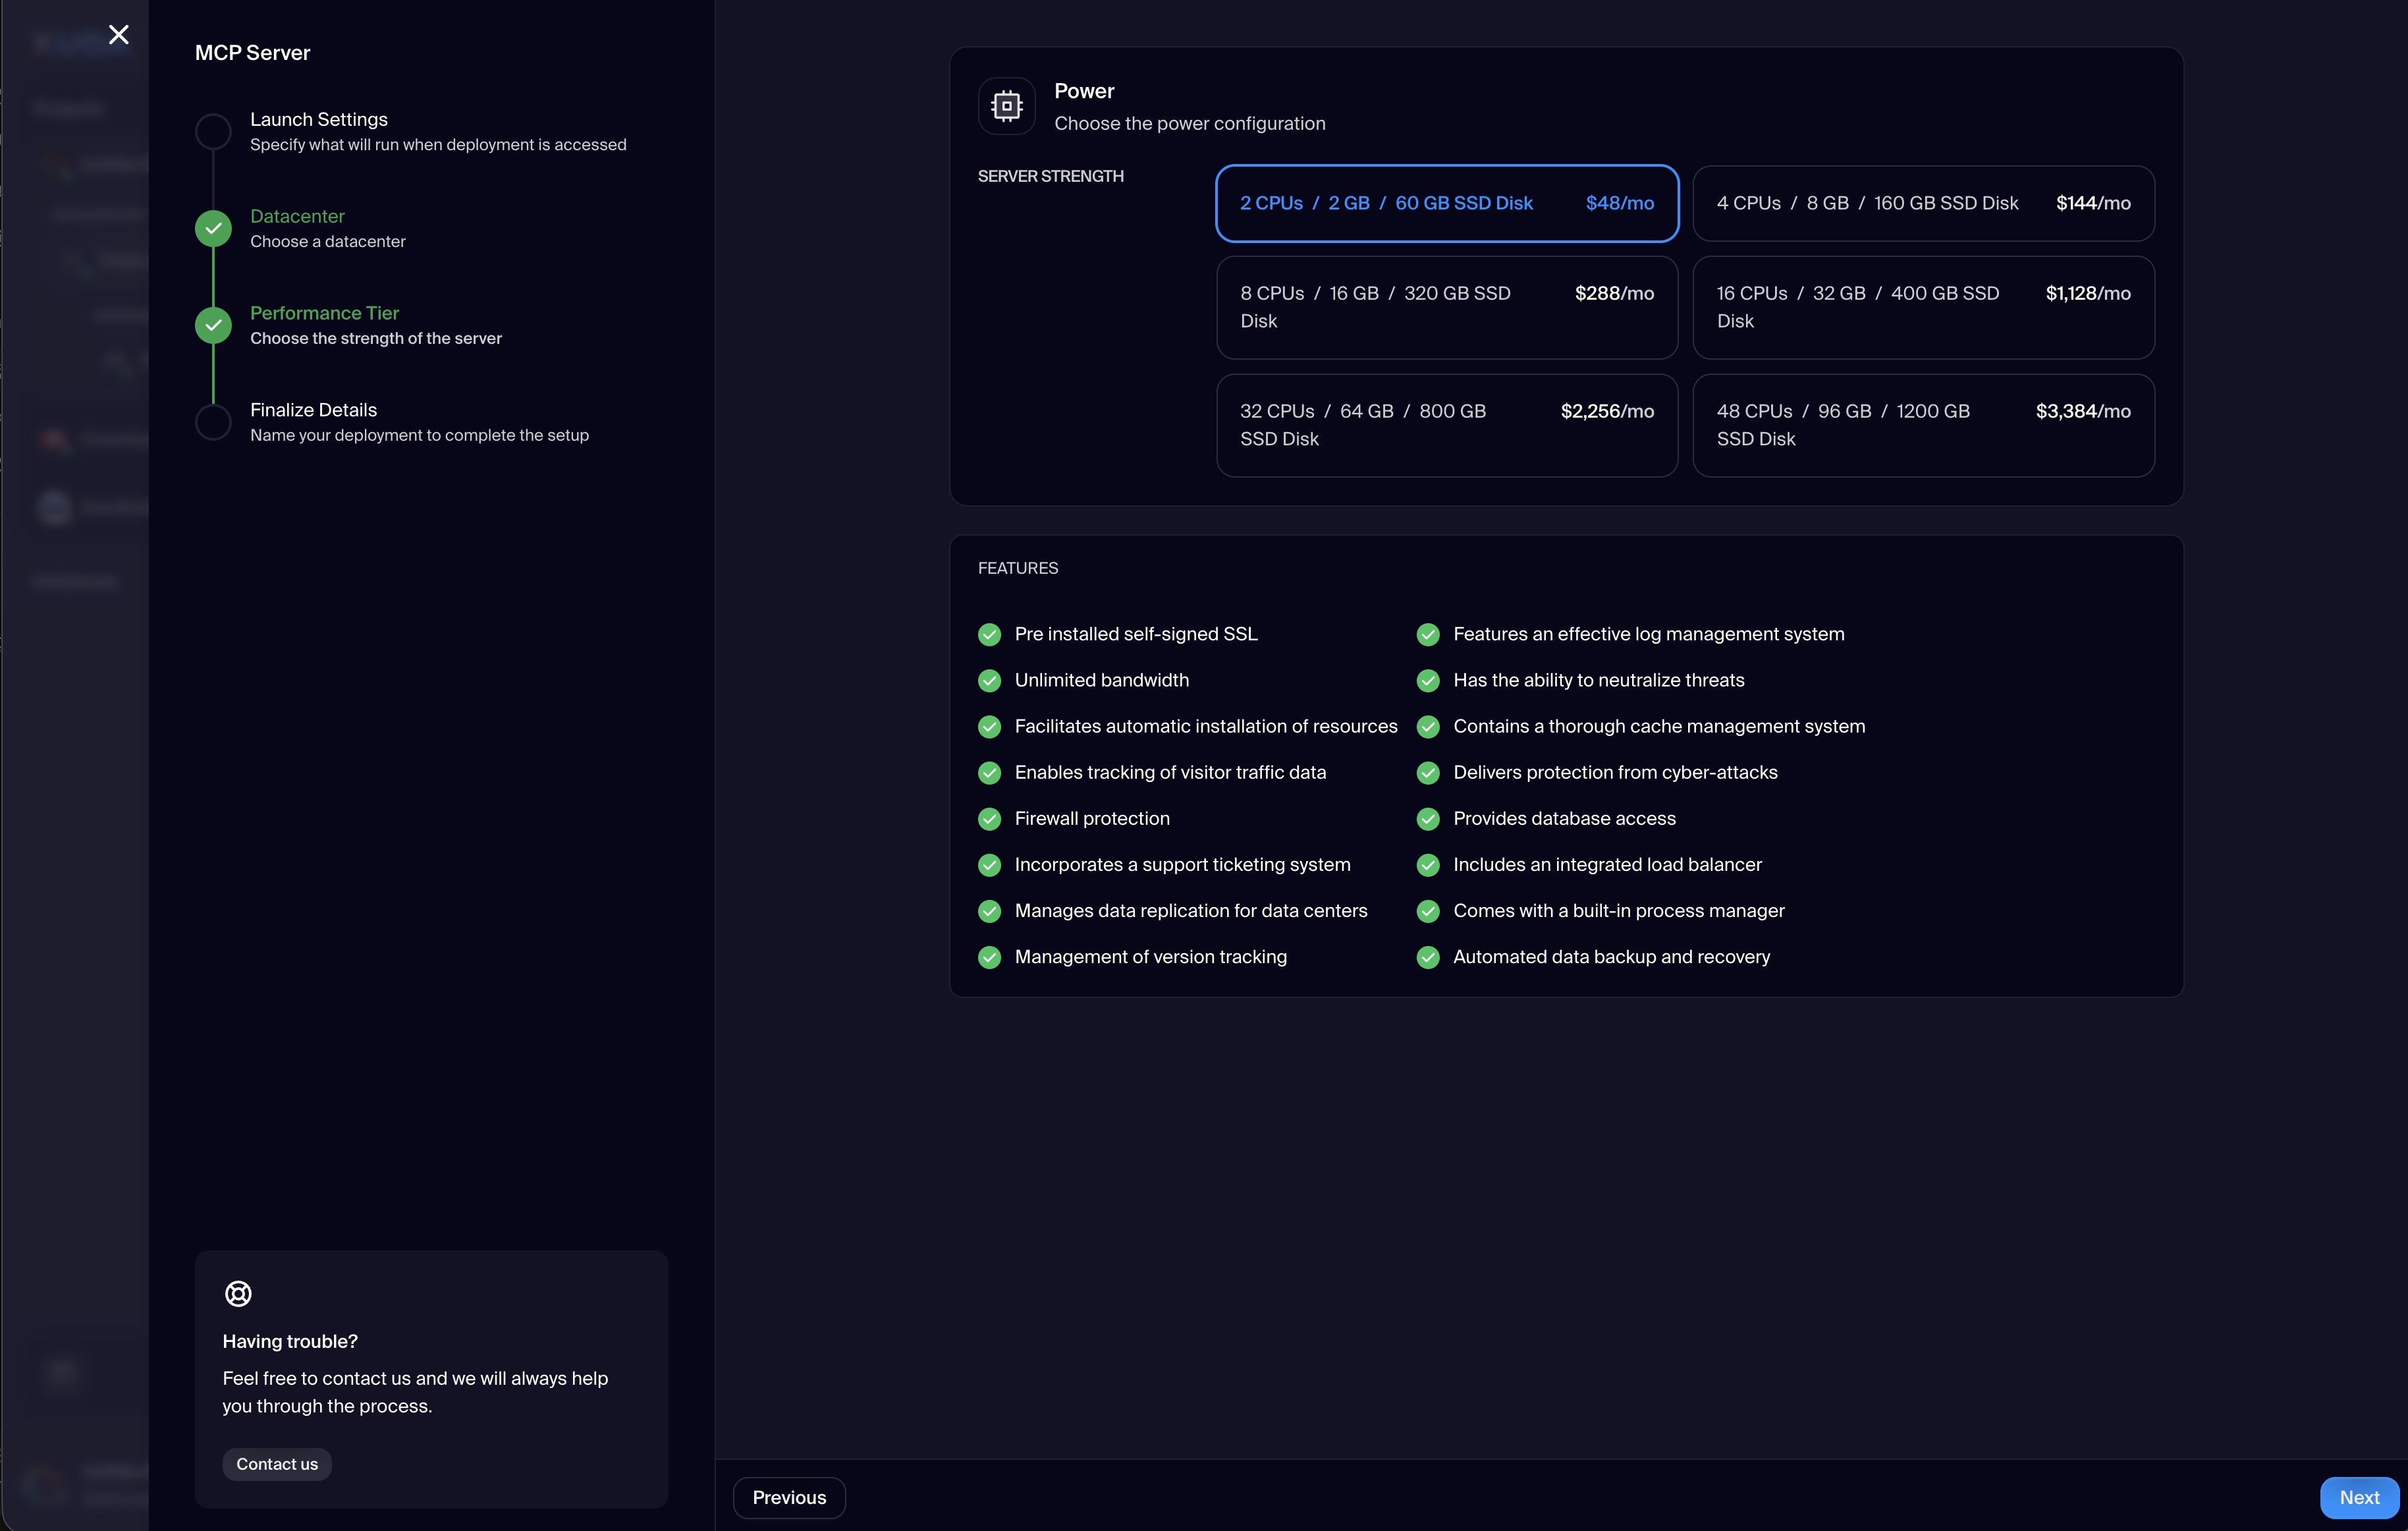This screenshot has width=2408, height=1531.
Task: Click the Previous button
Action: pyautogui.click(x=789, y=1497)
